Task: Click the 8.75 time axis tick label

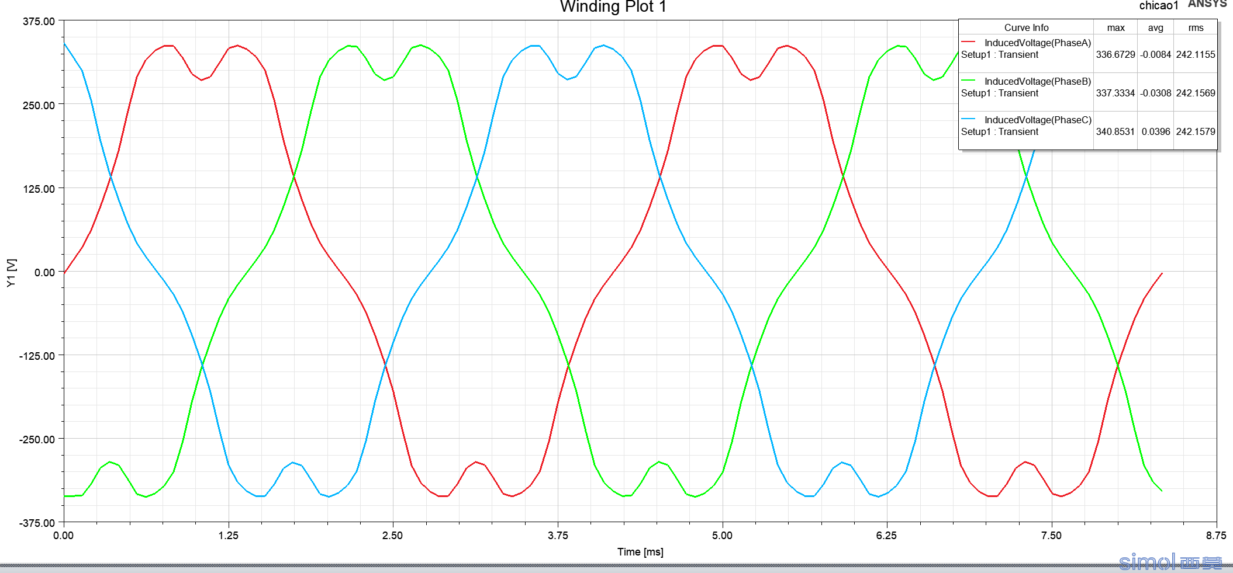Action: click(1216, 536)
